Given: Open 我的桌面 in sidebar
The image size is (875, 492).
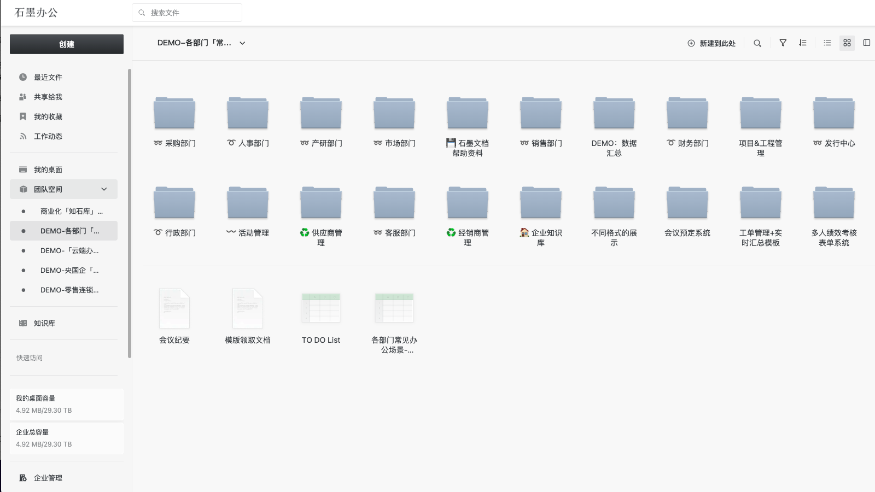Looking at the screenshot, I should (x=63, y=169).
